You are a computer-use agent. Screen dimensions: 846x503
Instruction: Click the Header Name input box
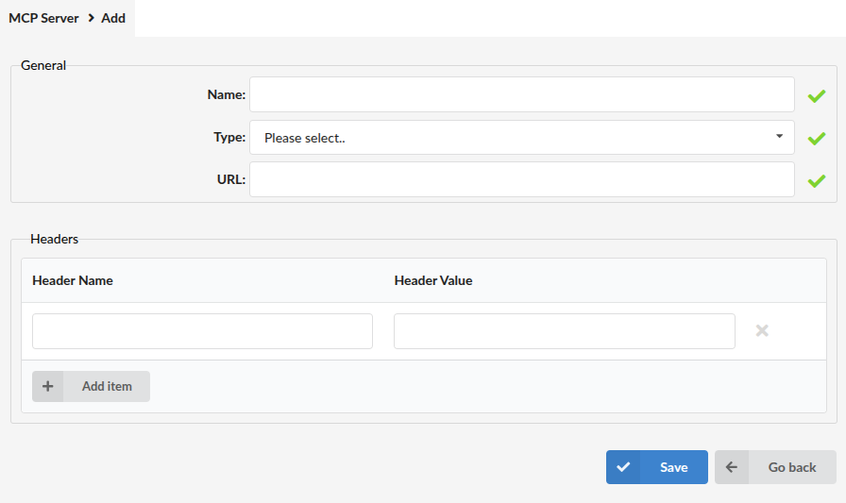pos(202,331)
